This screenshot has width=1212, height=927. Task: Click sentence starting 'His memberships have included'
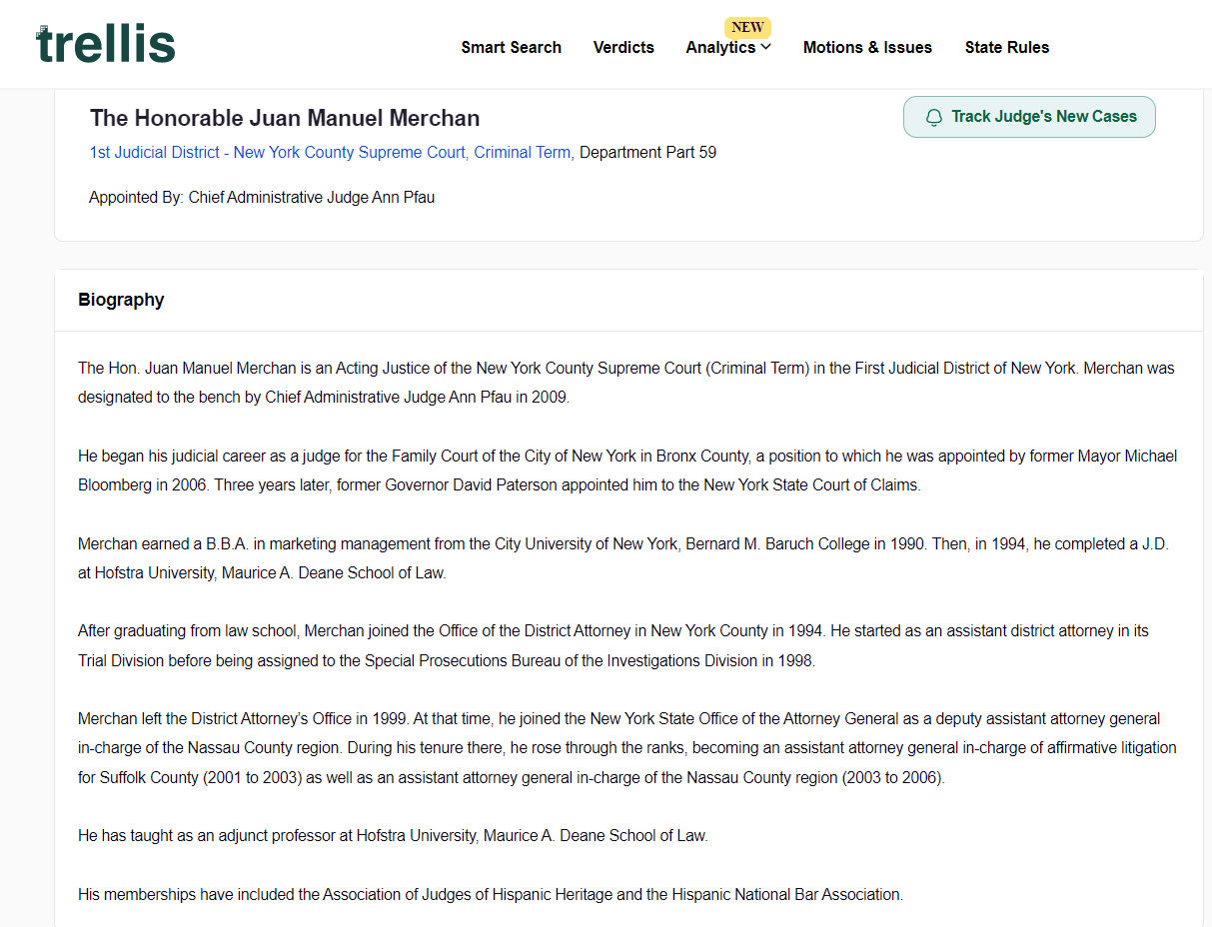click(491, 895)
